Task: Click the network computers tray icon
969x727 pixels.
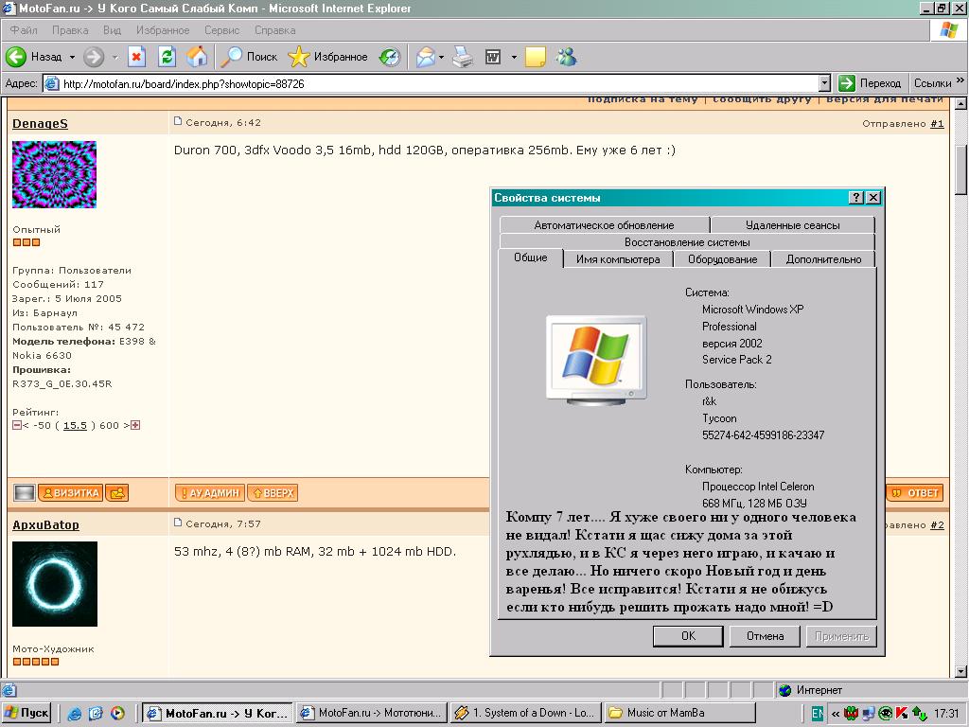Action: click(869, 714)
